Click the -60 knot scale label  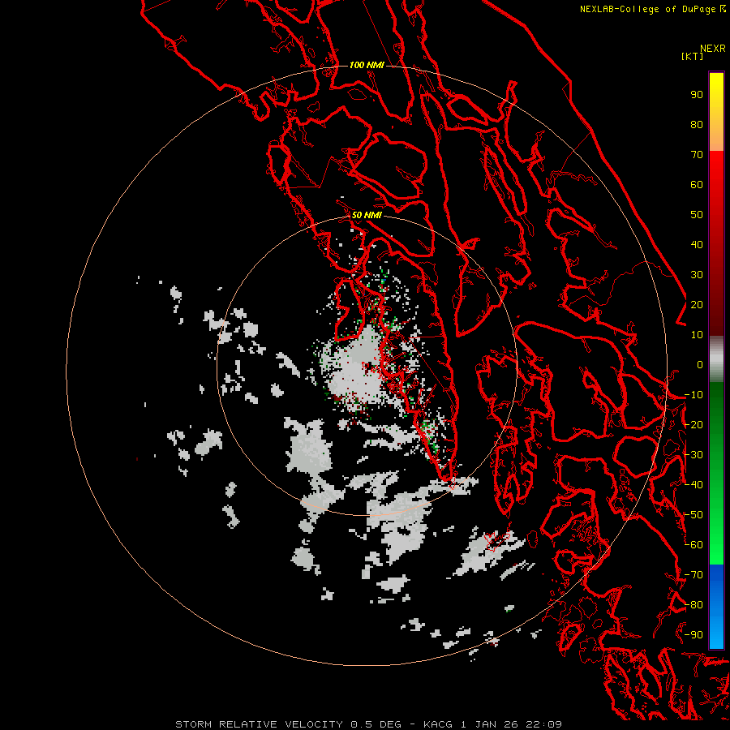coord(693,545)
